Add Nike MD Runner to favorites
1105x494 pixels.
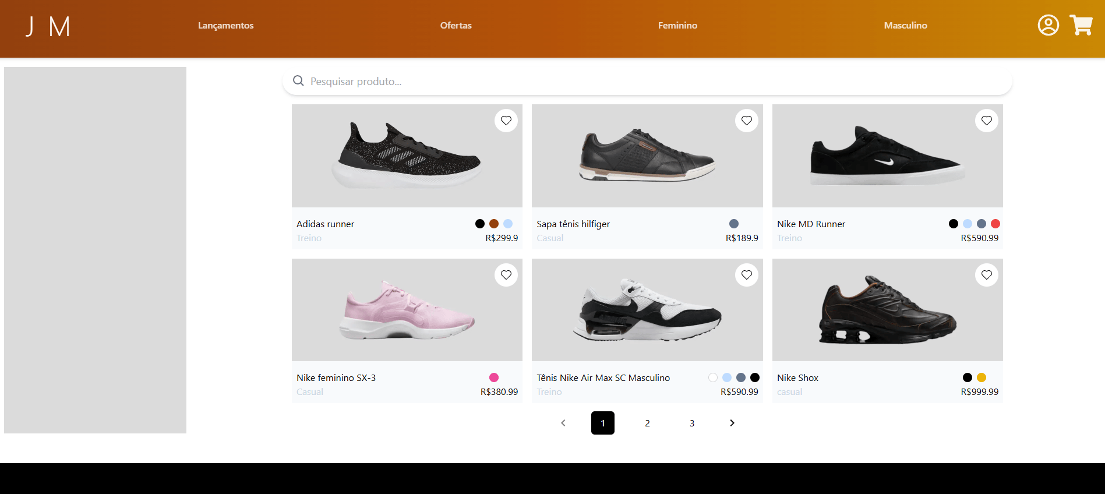pyautogui.click(x=986, y=121)
